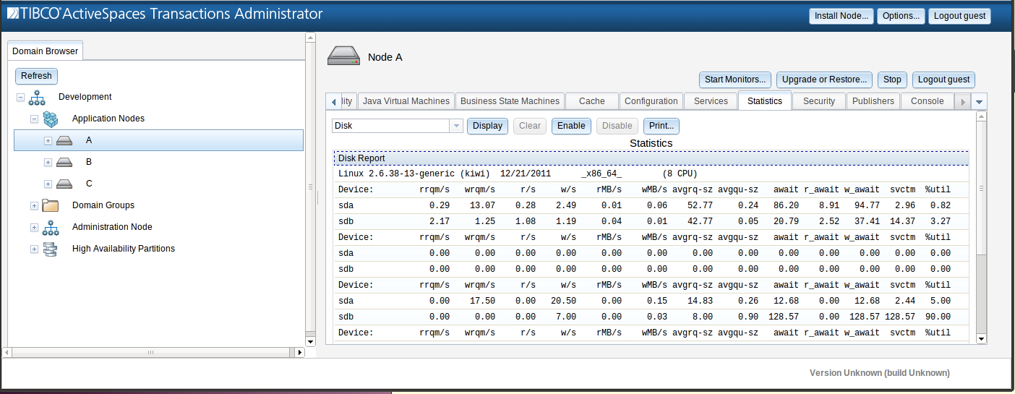Expand High Availability Partitions branch
This screenshot has width=1015, height=394.
[34, 249]
